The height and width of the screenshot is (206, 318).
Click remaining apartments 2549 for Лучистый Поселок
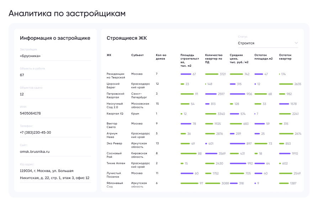297,173
